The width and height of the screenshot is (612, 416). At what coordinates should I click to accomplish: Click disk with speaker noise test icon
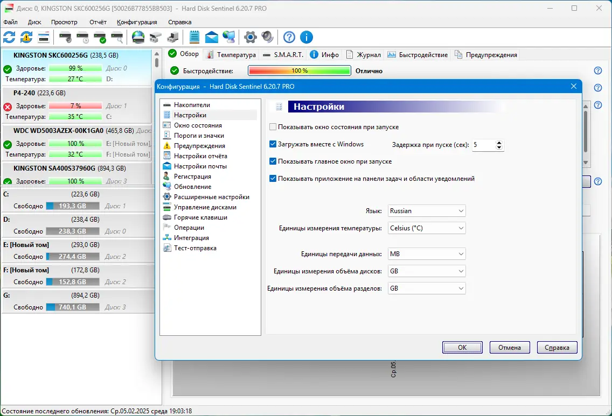click(66, 38)
